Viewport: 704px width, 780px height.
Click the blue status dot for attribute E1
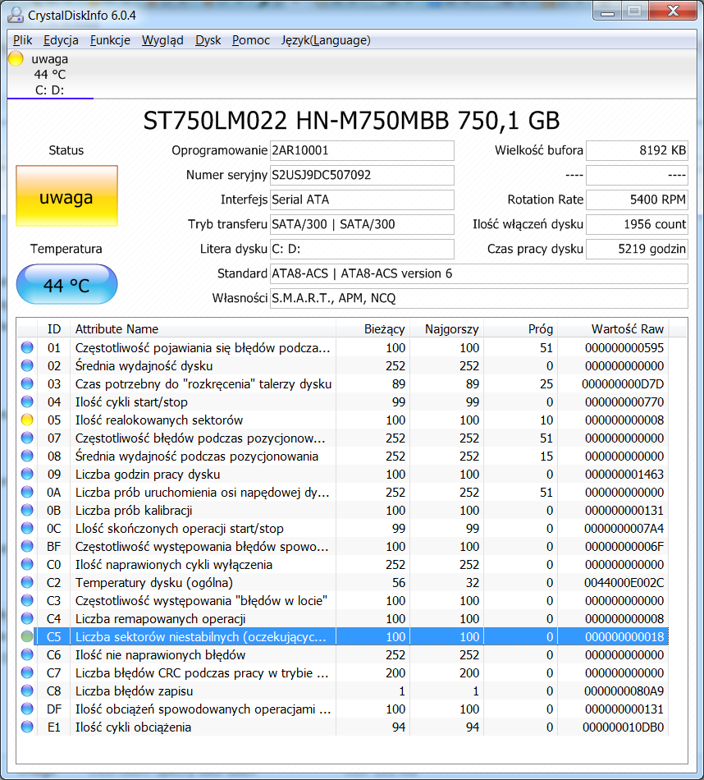(27, 727)
